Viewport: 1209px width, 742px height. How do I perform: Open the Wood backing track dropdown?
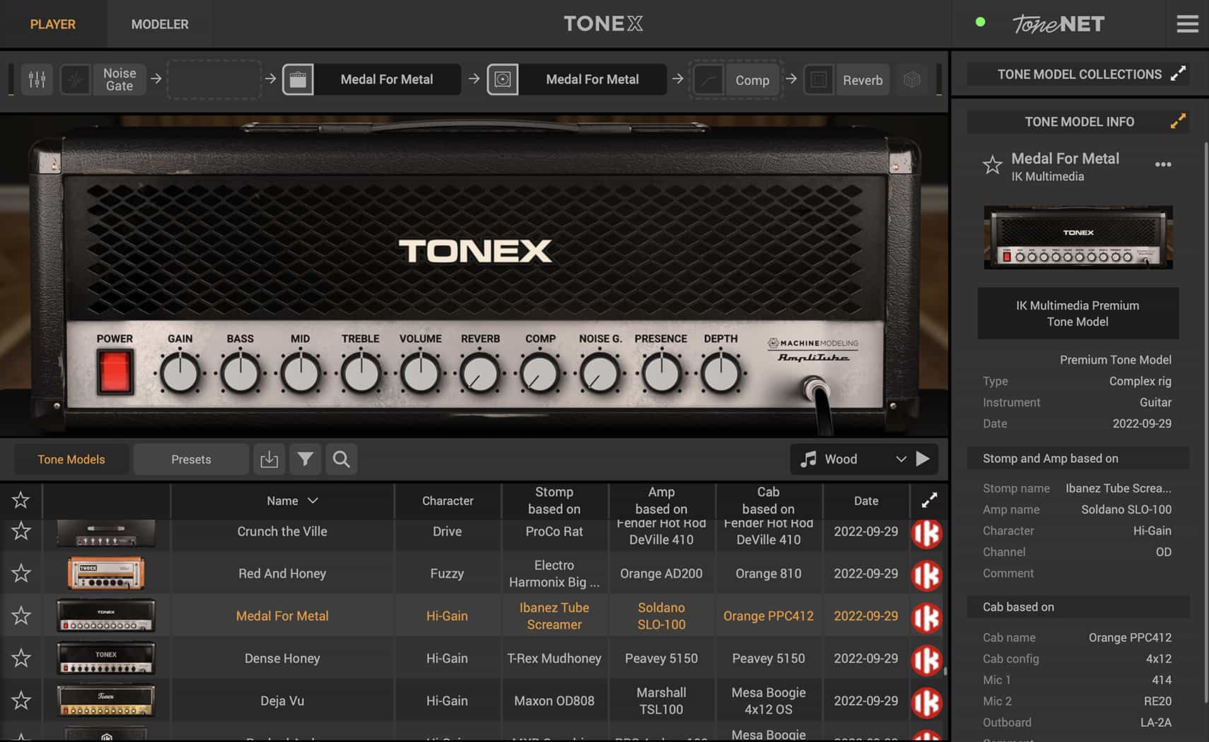click(901, 459)
